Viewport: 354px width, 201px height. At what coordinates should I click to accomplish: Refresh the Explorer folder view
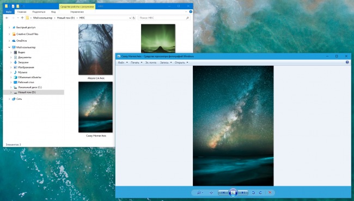click(x=133, y=18)
